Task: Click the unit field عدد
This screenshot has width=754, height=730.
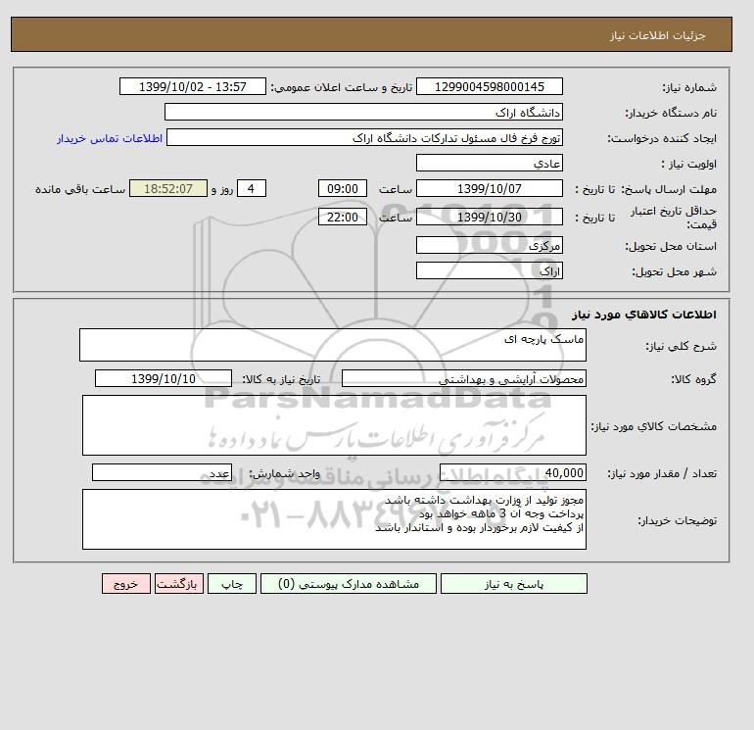Action: (x=162, y=472)
